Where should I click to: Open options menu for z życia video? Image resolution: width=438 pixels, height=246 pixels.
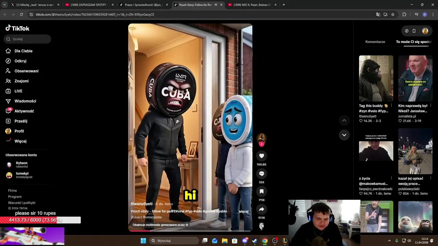[391, 178]
